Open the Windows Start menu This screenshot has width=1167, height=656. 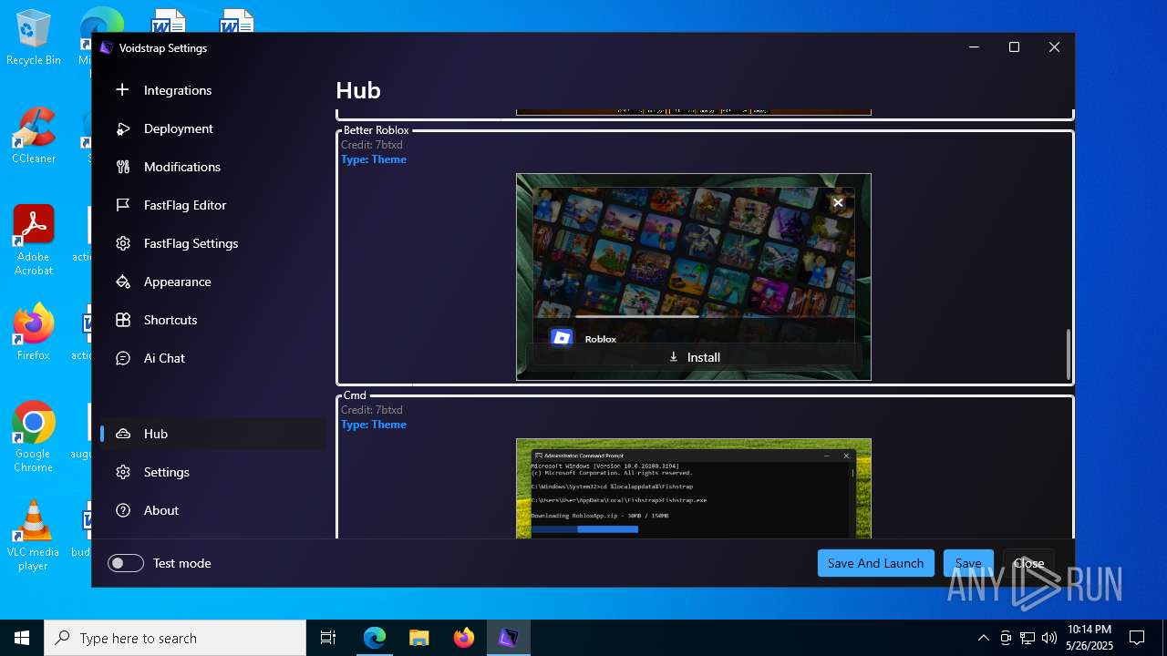click(x=22, y=638)
